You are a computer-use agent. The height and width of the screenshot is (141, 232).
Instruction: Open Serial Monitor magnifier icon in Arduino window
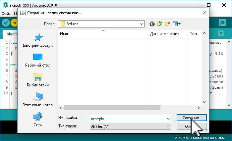[222, 23]
